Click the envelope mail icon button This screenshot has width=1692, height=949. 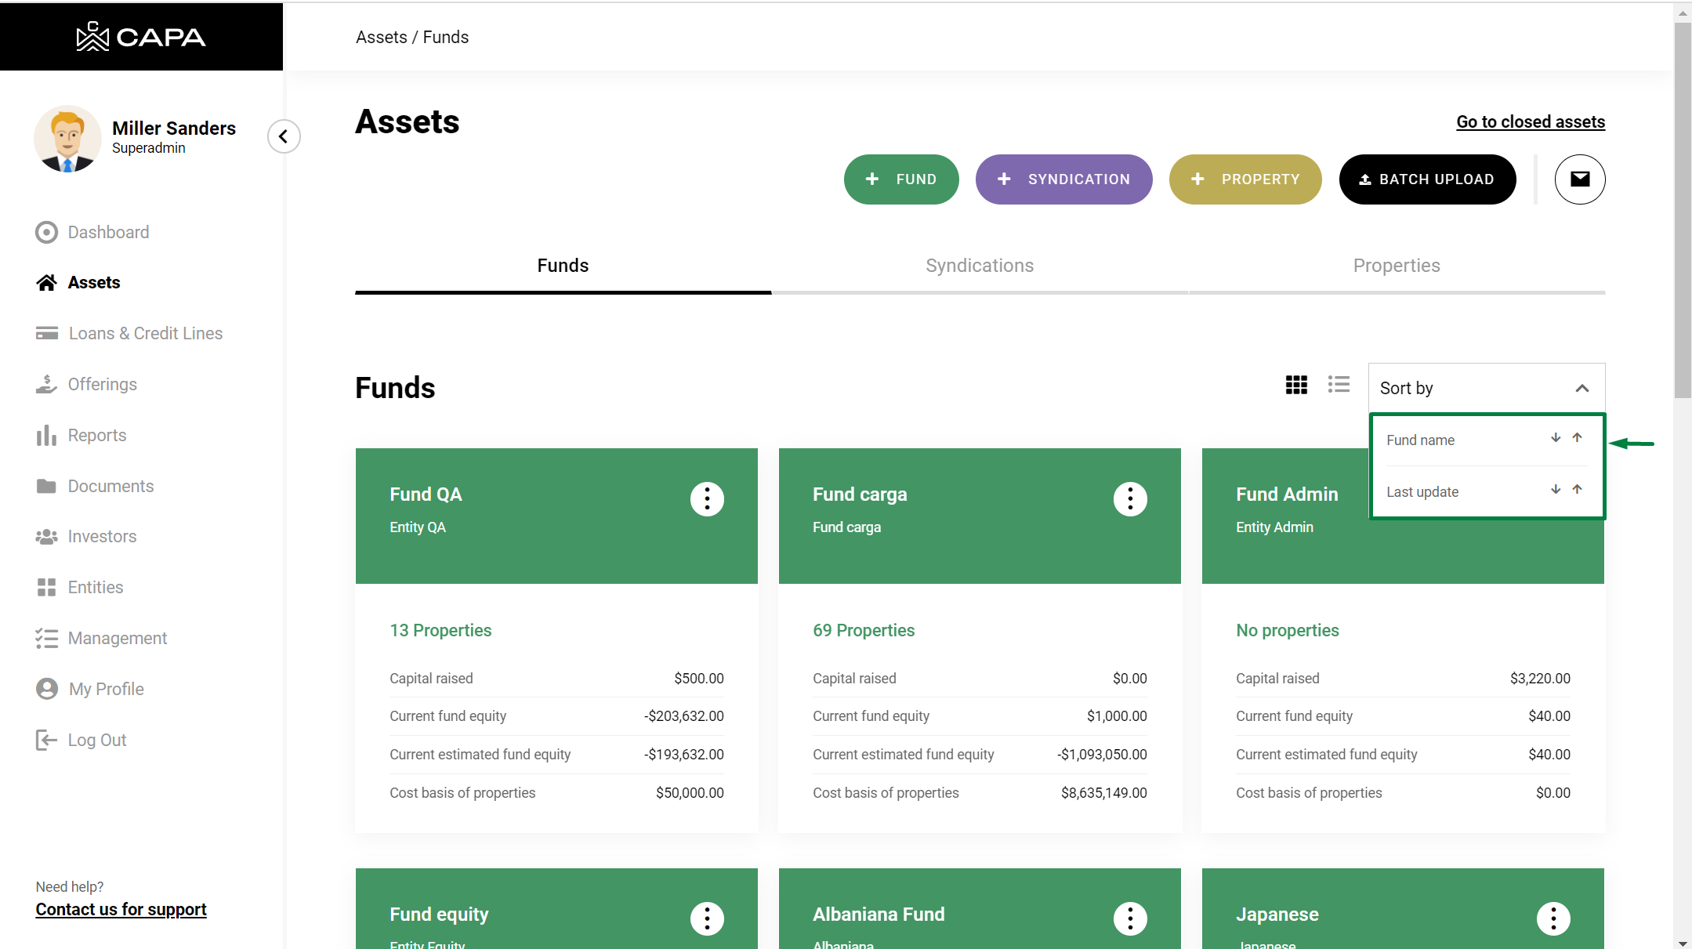point(1579,179)
